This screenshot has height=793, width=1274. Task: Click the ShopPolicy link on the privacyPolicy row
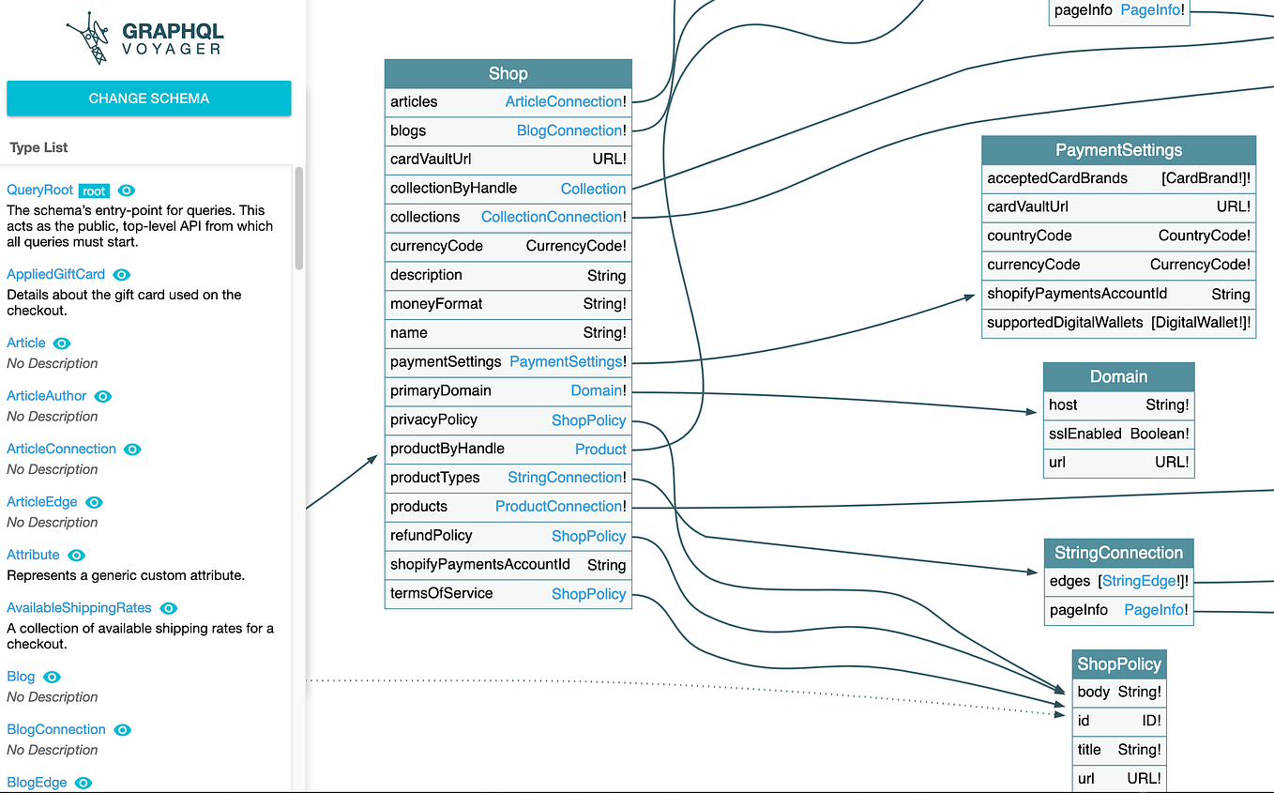tap(588, 420)
